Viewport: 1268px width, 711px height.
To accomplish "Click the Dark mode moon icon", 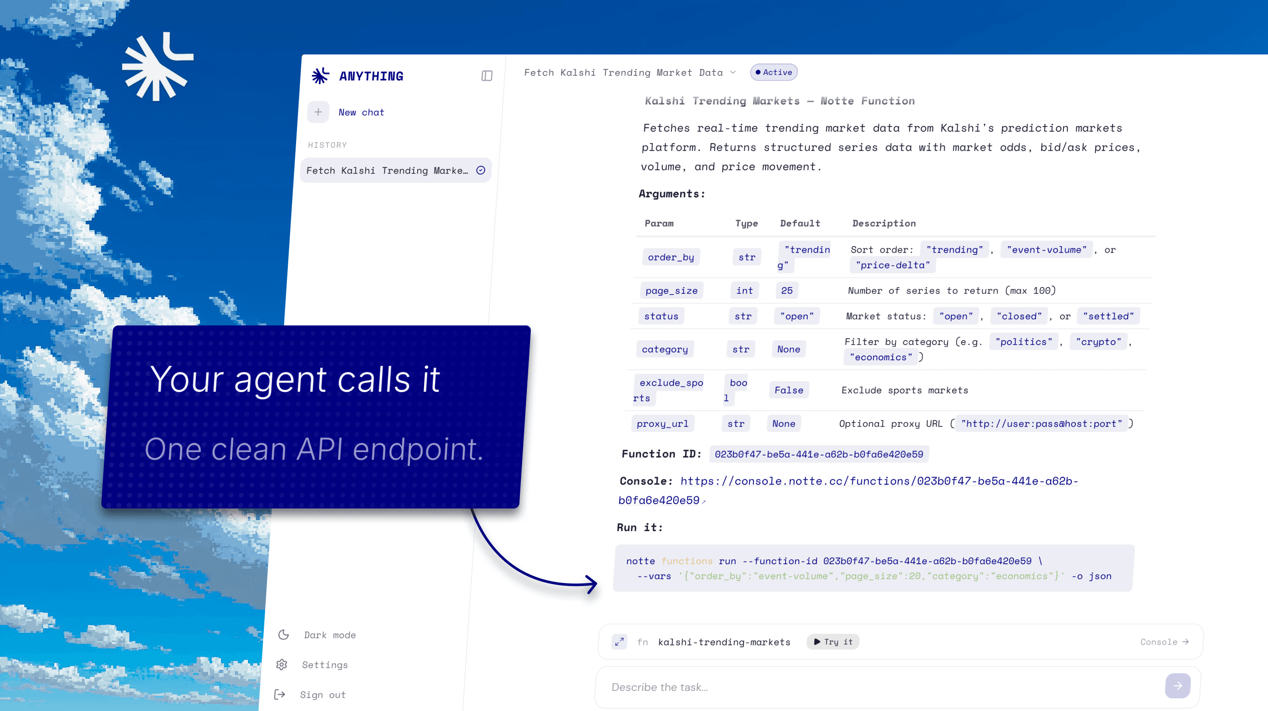I will (x=283, y=635).
